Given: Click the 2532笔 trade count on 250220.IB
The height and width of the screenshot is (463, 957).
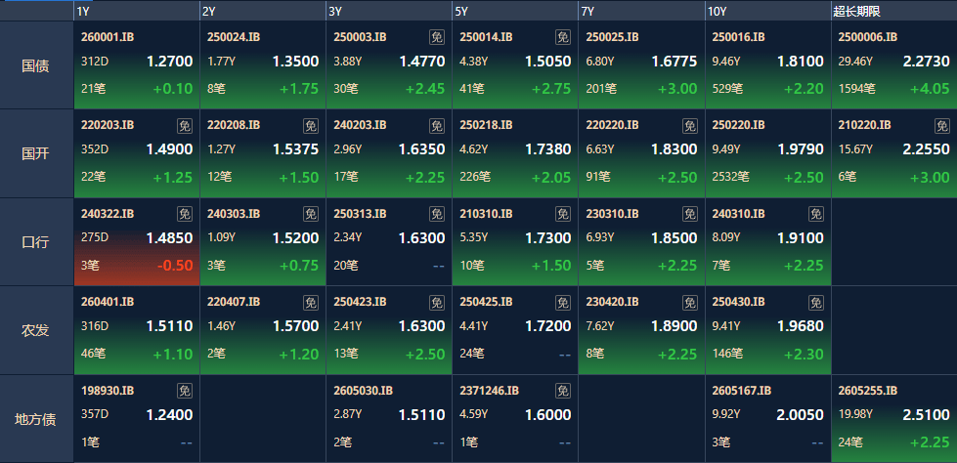Looking at the screenshot, I should (731, 177).
